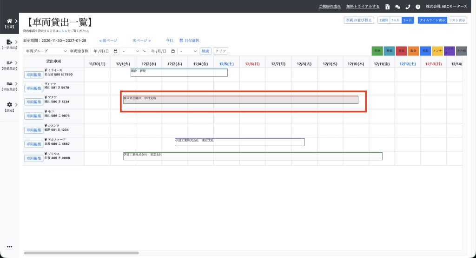
Task: Open the 主要 home icon in sidebar
Action: tap(9, 21)
